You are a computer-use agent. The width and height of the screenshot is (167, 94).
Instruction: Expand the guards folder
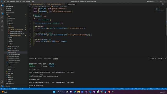click(10, 20)
